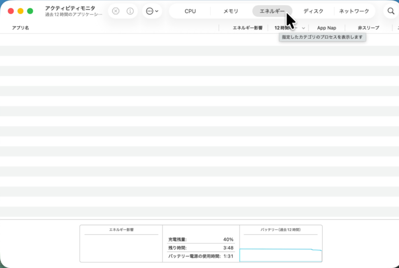The height and width of the screenshot is (268, 399).
Task: Sort by App Nap column
Action: coord(326,28)
